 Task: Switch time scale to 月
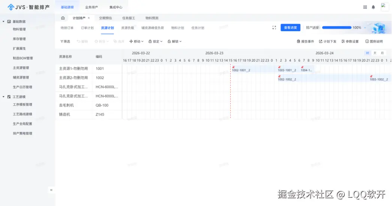(382, 53)
